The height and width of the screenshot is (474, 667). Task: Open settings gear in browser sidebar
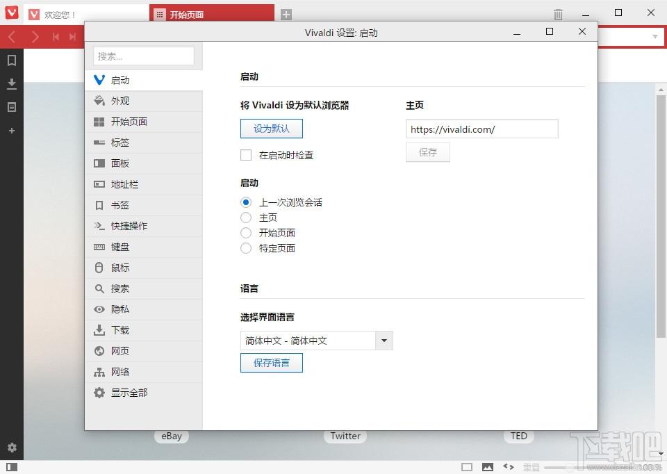12,447
